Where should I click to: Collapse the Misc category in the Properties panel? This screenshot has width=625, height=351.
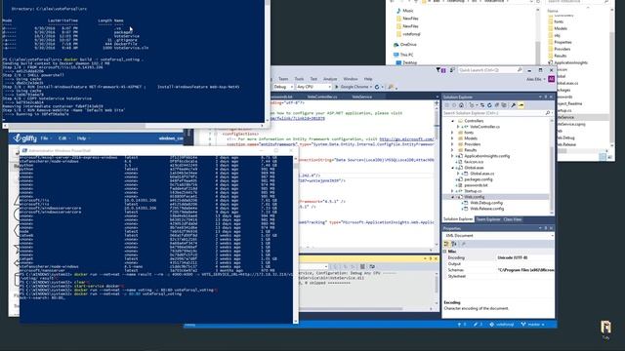tap(445, 252)
